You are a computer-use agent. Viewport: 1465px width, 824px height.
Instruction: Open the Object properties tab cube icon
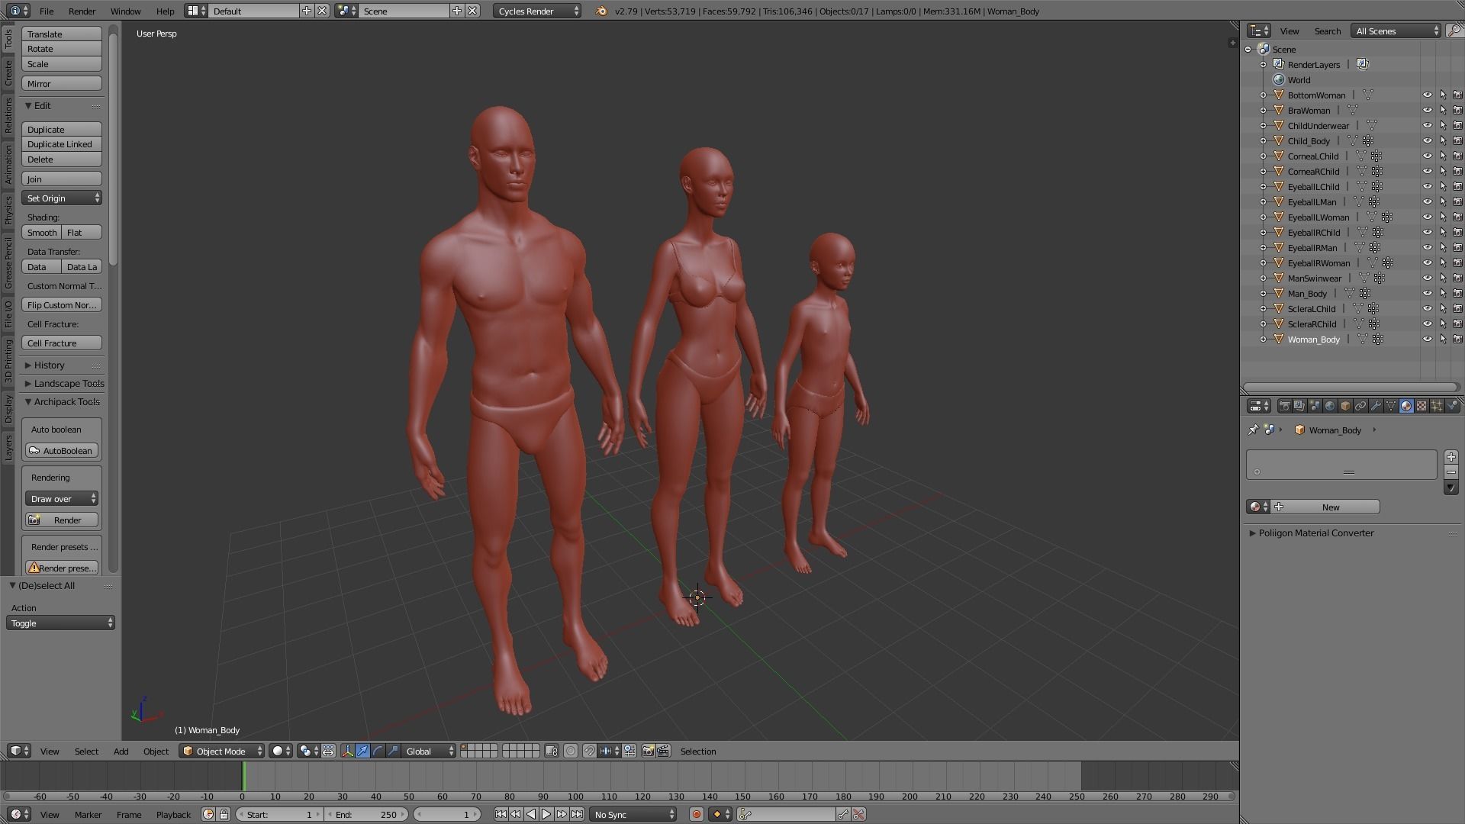tap(1345, 406)
